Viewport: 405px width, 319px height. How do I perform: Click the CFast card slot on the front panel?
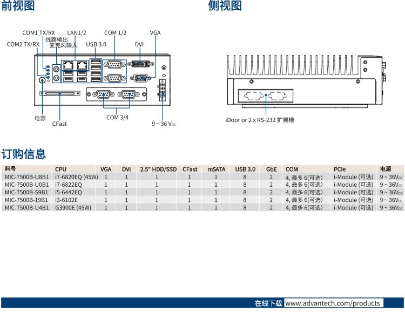pyautogui.click(x=60, y=94)
